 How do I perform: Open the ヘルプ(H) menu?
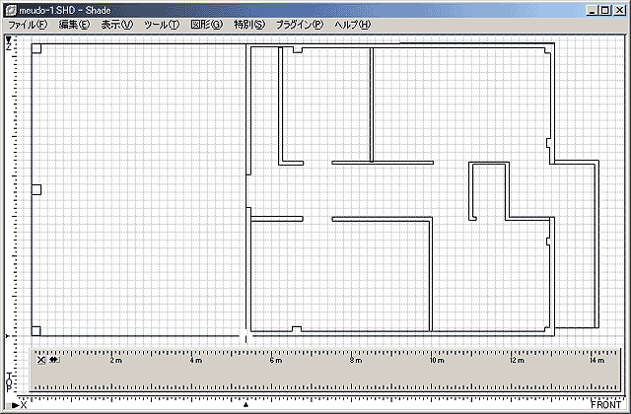(x=352, y=25)
